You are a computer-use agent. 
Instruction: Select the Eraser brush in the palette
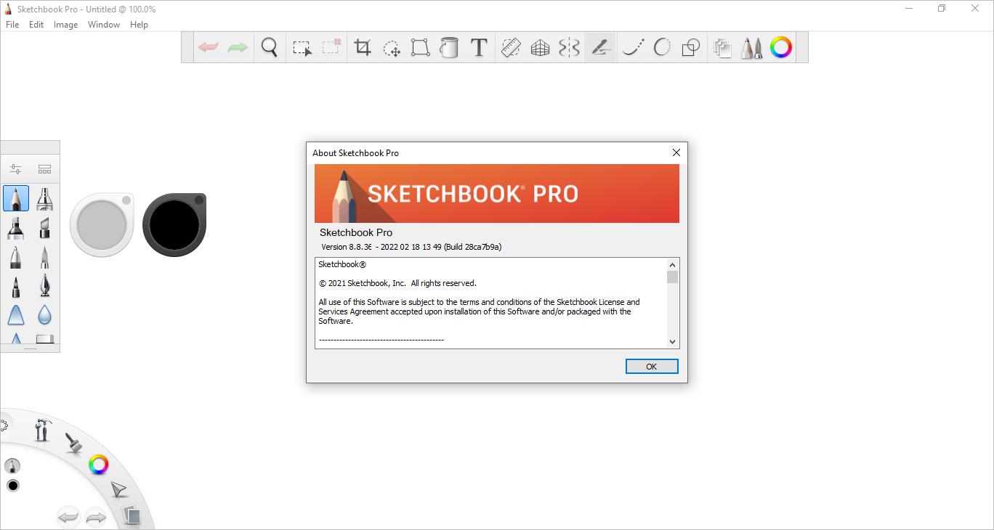[x=44, y=338]
